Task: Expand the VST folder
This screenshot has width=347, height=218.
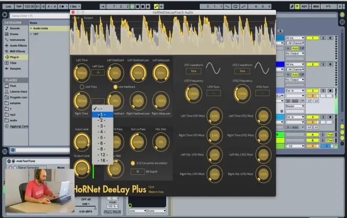Action: click(31, 34)
